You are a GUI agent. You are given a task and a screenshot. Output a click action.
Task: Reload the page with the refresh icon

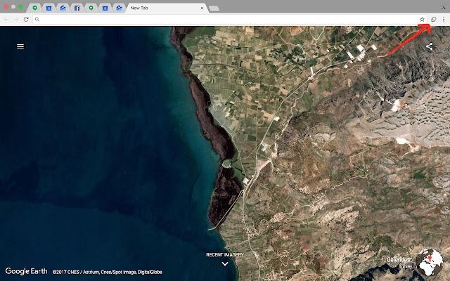point(26,20)
